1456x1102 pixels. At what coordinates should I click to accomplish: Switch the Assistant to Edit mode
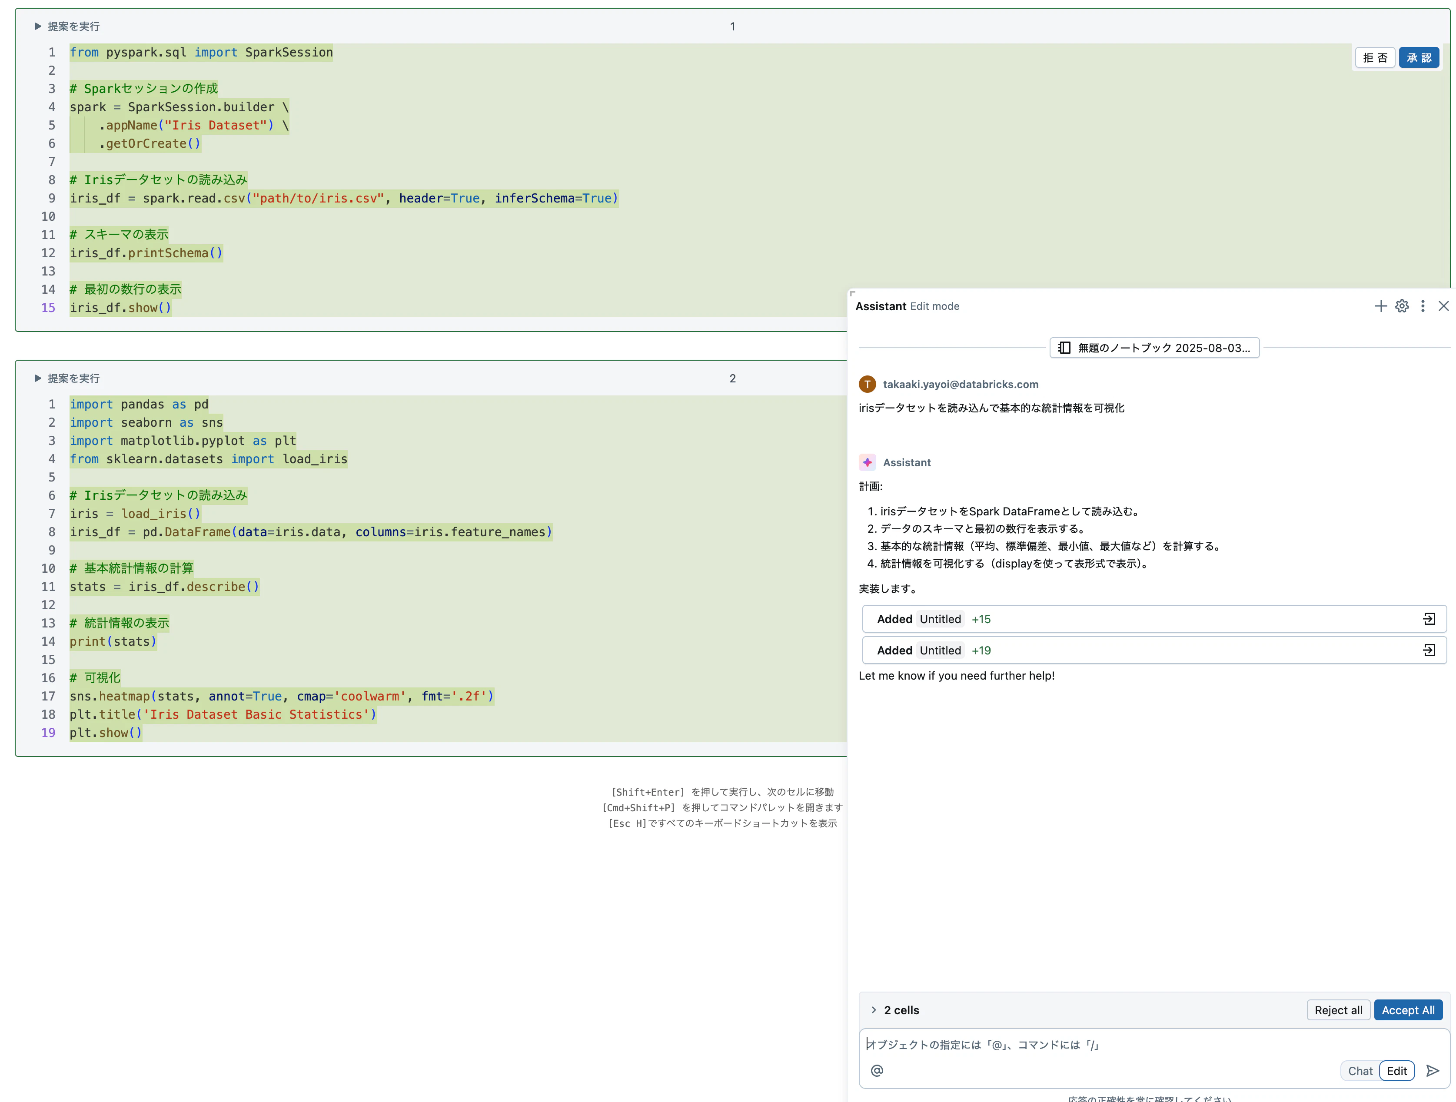tap(1397, 1070)
